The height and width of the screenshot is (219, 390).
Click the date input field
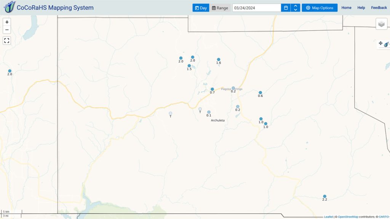coord(257,8)
